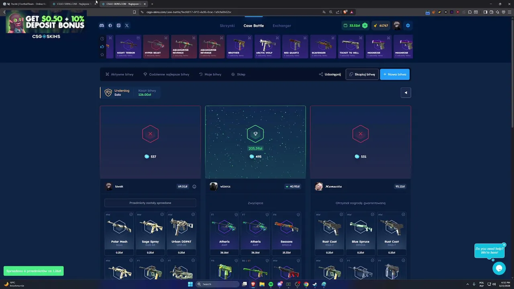Open the Instagram social link icon
This screenshot has height=289, width=514.
118,26
